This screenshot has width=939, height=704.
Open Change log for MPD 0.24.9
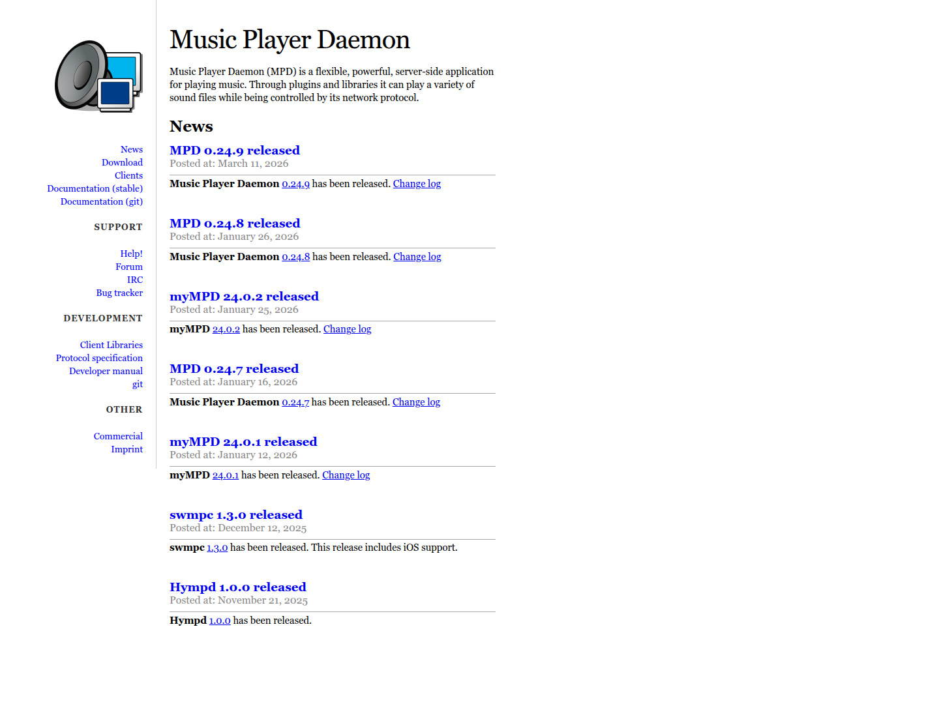[x=417, y=184]
